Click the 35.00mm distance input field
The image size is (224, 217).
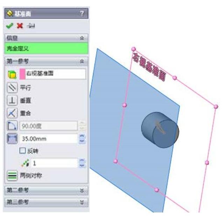pyautogui.click(x=49, y=138)
